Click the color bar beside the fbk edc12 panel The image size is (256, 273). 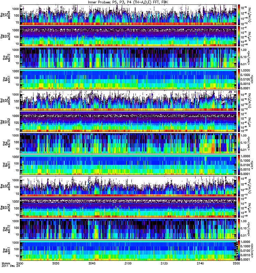point(239,229)
